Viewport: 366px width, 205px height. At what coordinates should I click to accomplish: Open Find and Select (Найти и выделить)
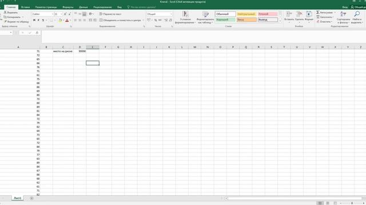coord(357,18)
